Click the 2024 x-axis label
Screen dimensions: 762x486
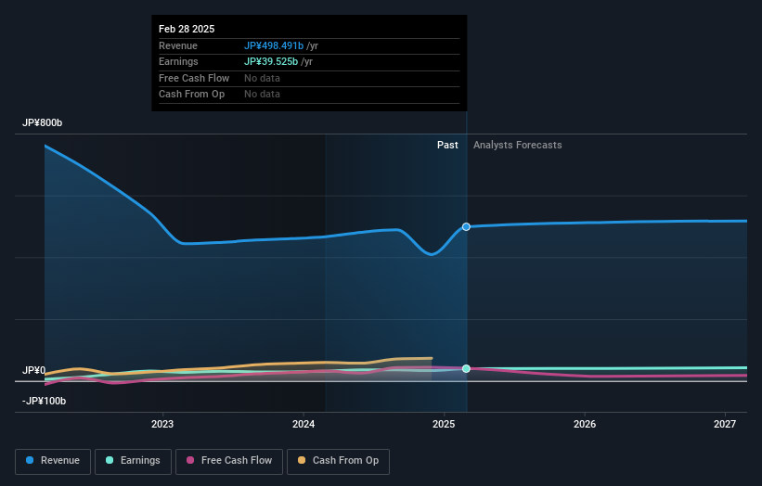tap(304, 425)
